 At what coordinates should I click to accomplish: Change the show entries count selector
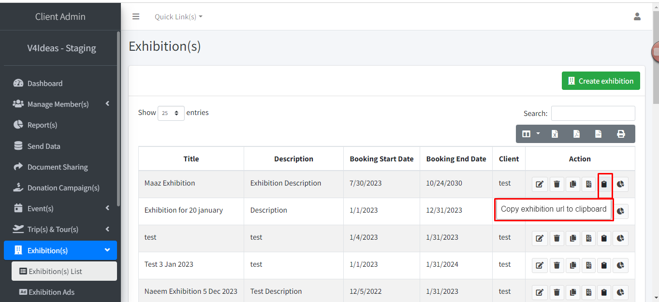(171, 113)
